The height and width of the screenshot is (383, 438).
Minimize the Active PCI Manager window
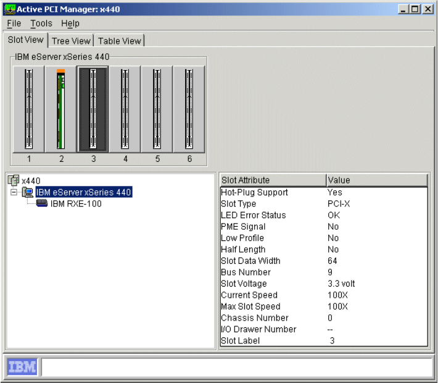[403, 9]
